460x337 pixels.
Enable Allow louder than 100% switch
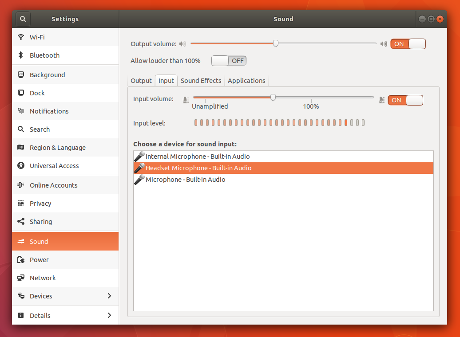pos(229,61)
